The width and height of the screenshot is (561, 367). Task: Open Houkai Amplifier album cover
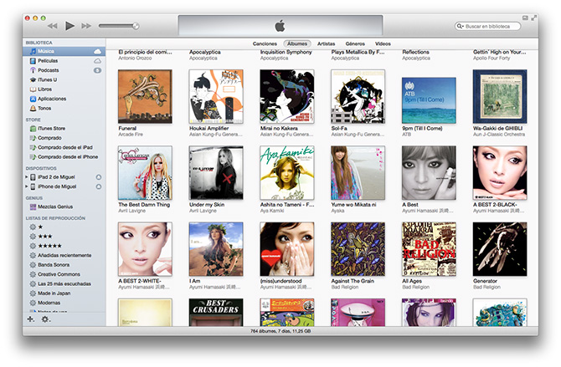[216, 96]
